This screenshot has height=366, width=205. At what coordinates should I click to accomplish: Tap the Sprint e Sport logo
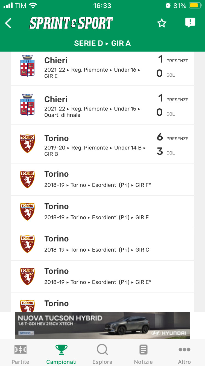pos(71,23)
